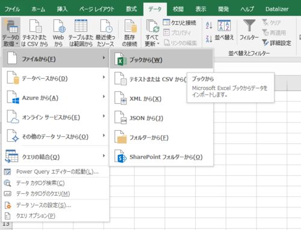The image size is (301, 230).
Task: Click the すべて更新 refresh icon
Action: click(x=152, y=26)
